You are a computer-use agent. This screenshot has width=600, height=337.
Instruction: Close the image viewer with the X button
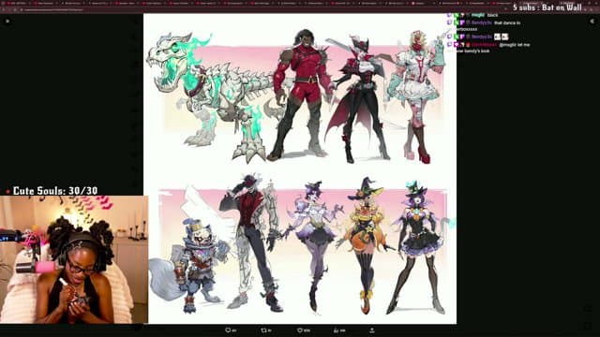click(x=7, y=21)
